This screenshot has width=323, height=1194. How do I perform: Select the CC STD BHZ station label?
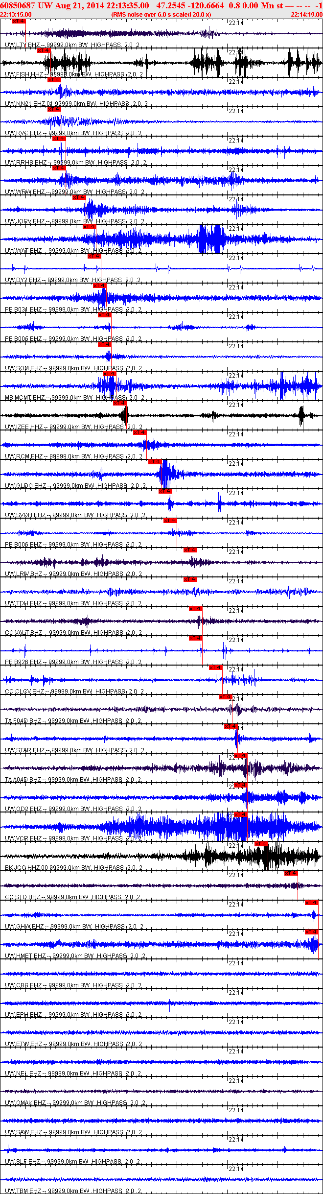72,897
